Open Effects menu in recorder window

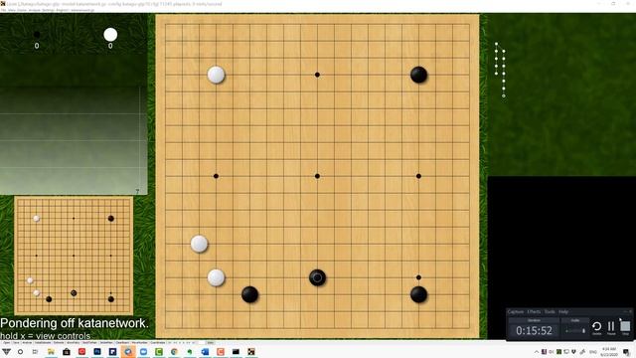(x=534, y=311)
